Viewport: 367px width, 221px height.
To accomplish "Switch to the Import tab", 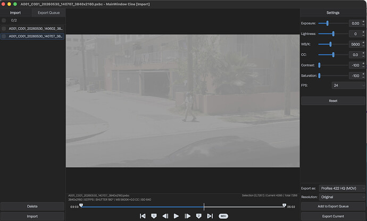I will click(x=15, y=13).
